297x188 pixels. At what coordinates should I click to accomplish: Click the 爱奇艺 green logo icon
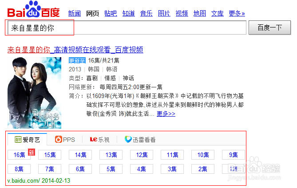click(18, 140)
